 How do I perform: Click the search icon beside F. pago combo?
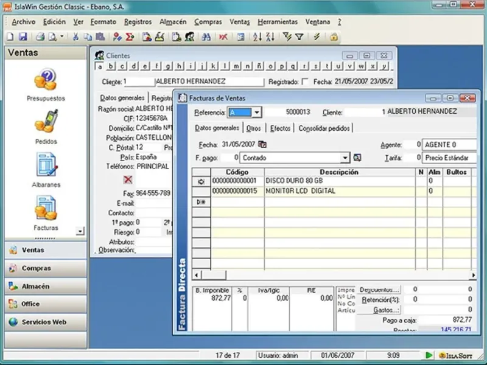[357, 158]
